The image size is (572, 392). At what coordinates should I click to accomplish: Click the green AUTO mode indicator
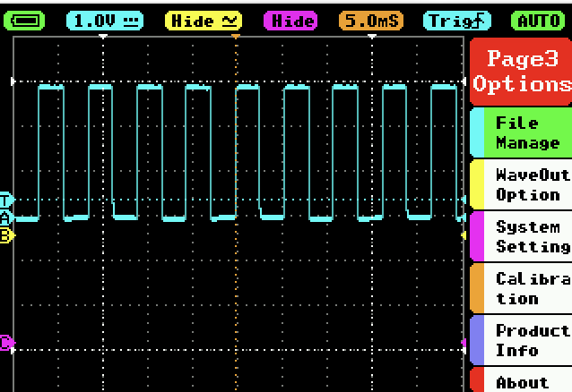[538, 21]
